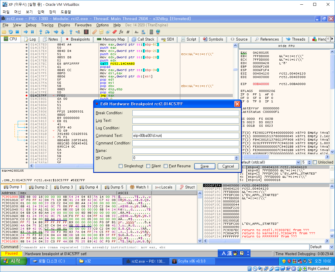
Task: Click the globe toolbar icon
Action: coord(158,32)
